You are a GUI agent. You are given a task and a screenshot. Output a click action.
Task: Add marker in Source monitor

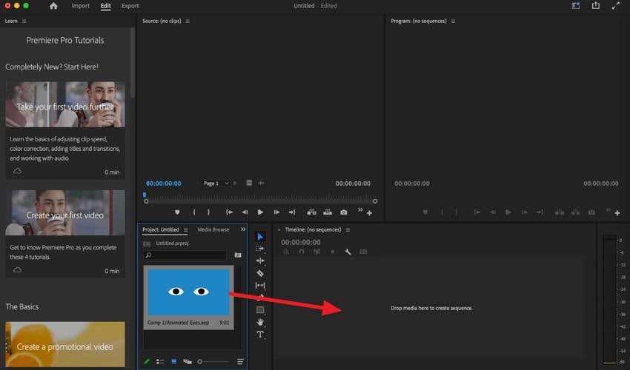point(177,212)
